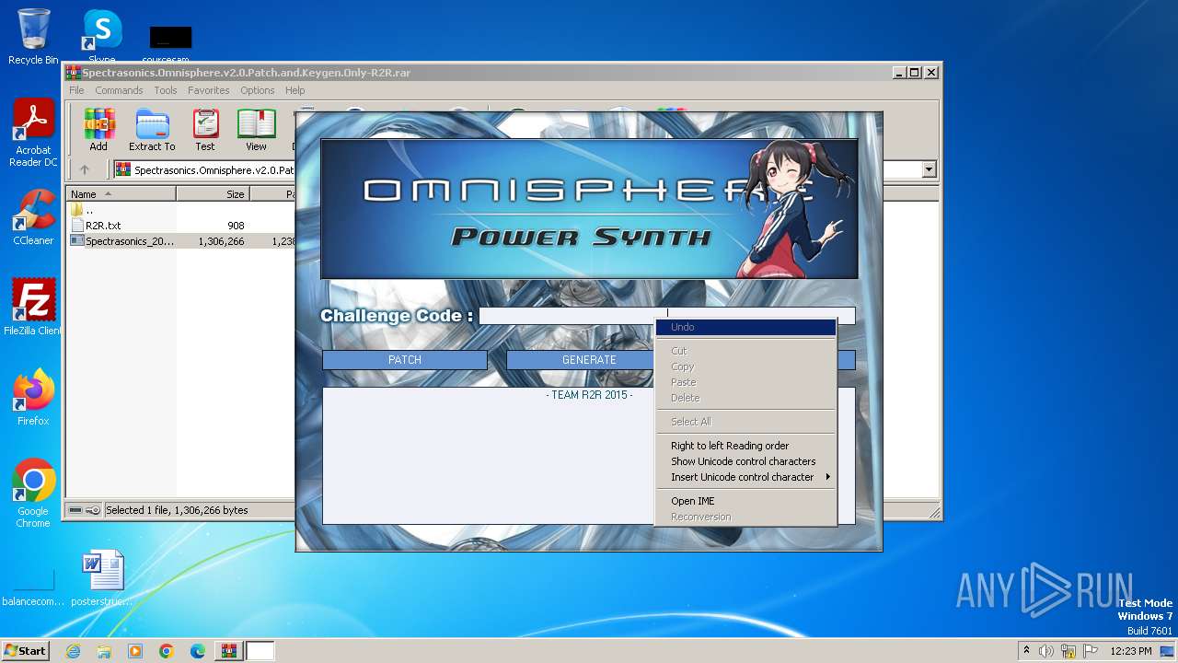The width and height of the screenshot is (1178, 663).
Task: Open WinRAR Favorites menu
Action: point(209,90)
